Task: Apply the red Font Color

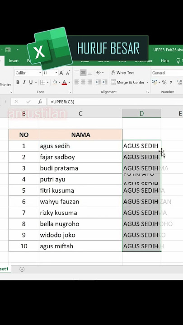Action: point(64,83)
